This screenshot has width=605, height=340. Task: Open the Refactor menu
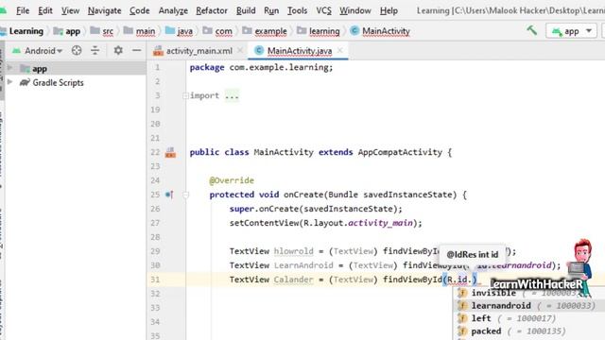tap(212, 10)
